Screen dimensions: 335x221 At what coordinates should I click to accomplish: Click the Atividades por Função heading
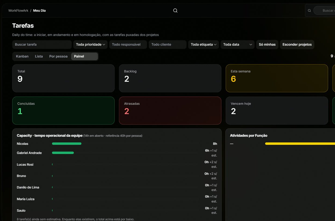(x=249, y=136)
